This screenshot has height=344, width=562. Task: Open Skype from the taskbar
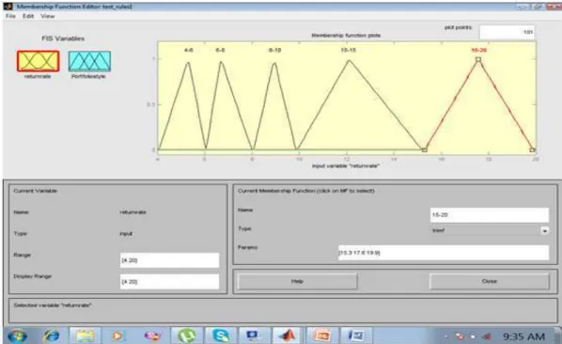point(221,336)
